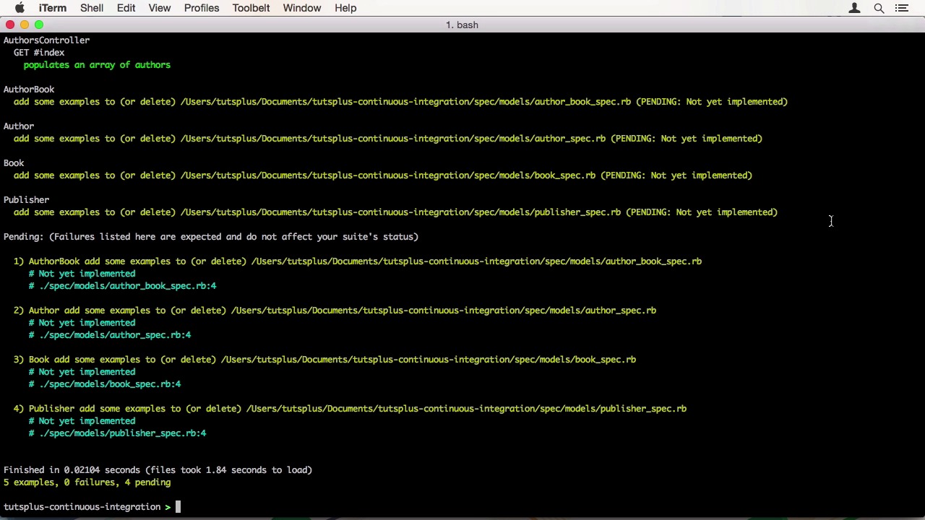Click the user account icon in menu bar
Viewport: 925px width, 520px height.
pos(854,8)
